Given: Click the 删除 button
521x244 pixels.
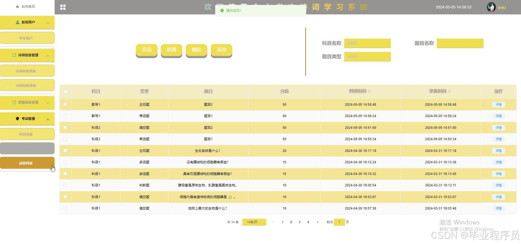Looking at the screenshot, I should click(x=196, y=50).
